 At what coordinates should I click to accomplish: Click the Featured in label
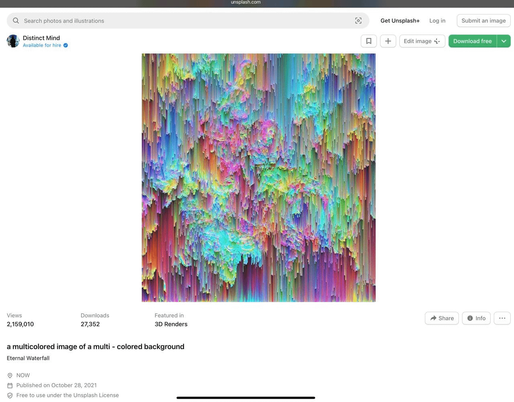[x=169, y=315]
